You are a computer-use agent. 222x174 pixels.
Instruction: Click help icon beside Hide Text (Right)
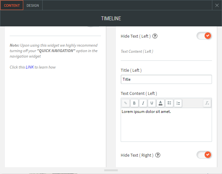pos(158,155)
